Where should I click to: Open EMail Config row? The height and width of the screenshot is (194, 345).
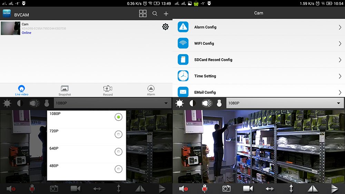(x=259, y=91)
